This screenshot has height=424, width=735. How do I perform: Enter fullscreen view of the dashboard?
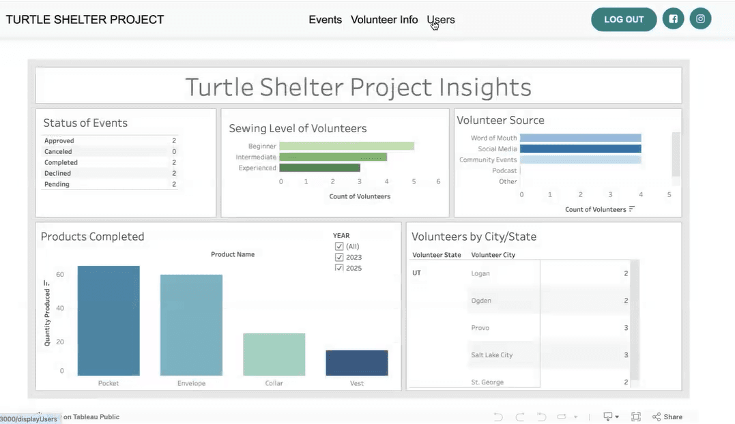coord(636,417)
